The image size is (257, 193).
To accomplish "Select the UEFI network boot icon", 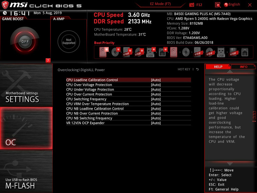I will [163, 52].
